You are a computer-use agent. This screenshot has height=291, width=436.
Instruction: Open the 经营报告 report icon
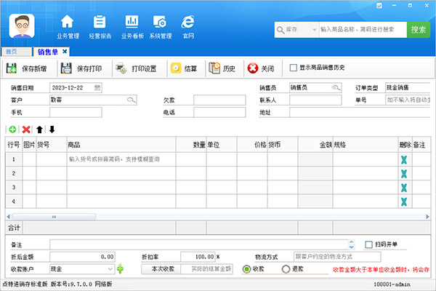pos(100,25)
